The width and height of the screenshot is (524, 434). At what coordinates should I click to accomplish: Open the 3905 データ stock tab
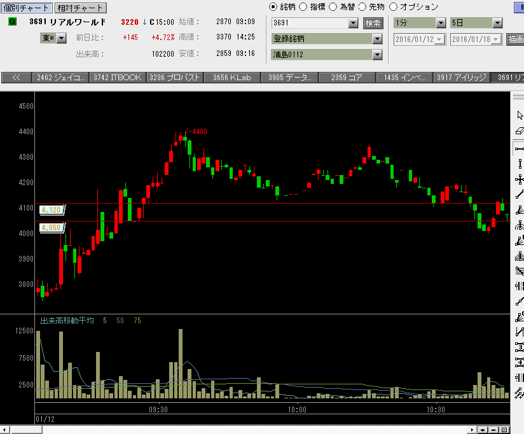click(290, 78)
